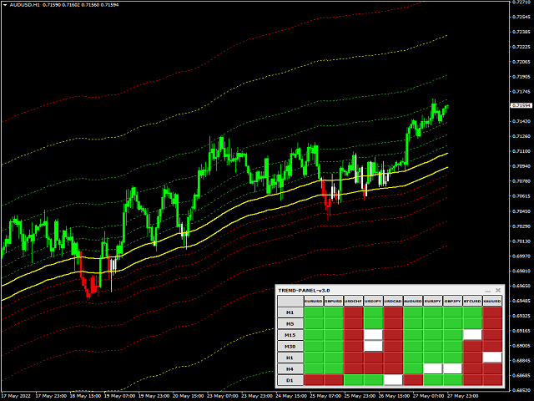
Task: Click the 26 May 15:00 label on time axis
Action: [x=394, y=396]
